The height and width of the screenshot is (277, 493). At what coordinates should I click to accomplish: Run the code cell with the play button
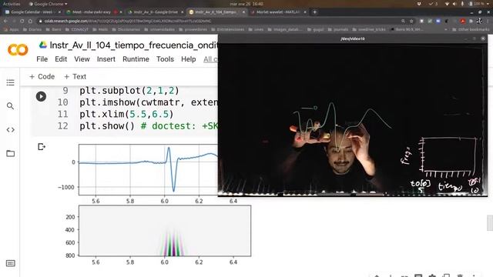(41, 96)
